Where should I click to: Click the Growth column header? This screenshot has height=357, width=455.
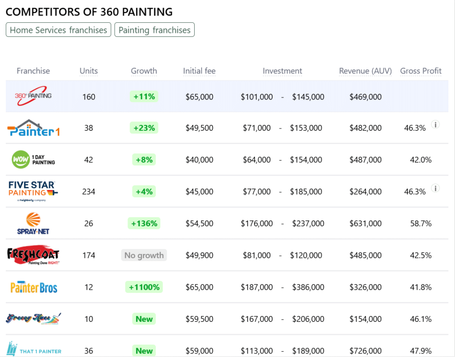144,71
